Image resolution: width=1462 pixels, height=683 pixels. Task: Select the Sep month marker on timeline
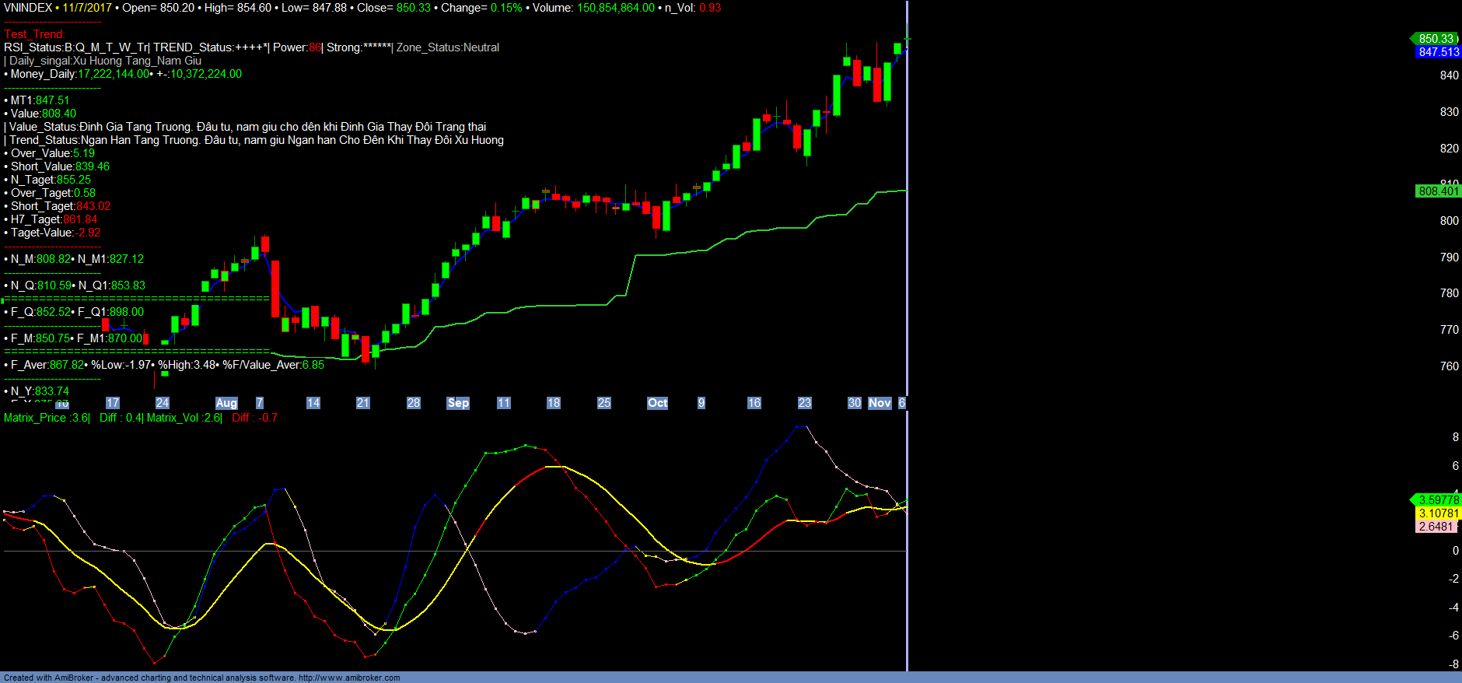[458, 403]
